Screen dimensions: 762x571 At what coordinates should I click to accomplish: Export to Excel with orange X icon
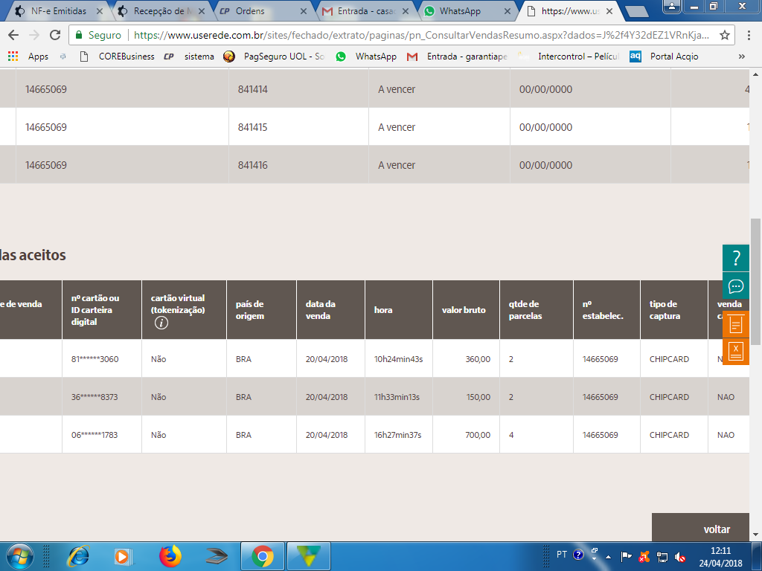tap(736, 350)
